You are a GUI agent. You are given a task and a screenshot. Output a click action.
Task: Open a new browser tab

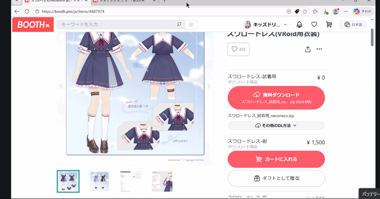pos(164,1)
